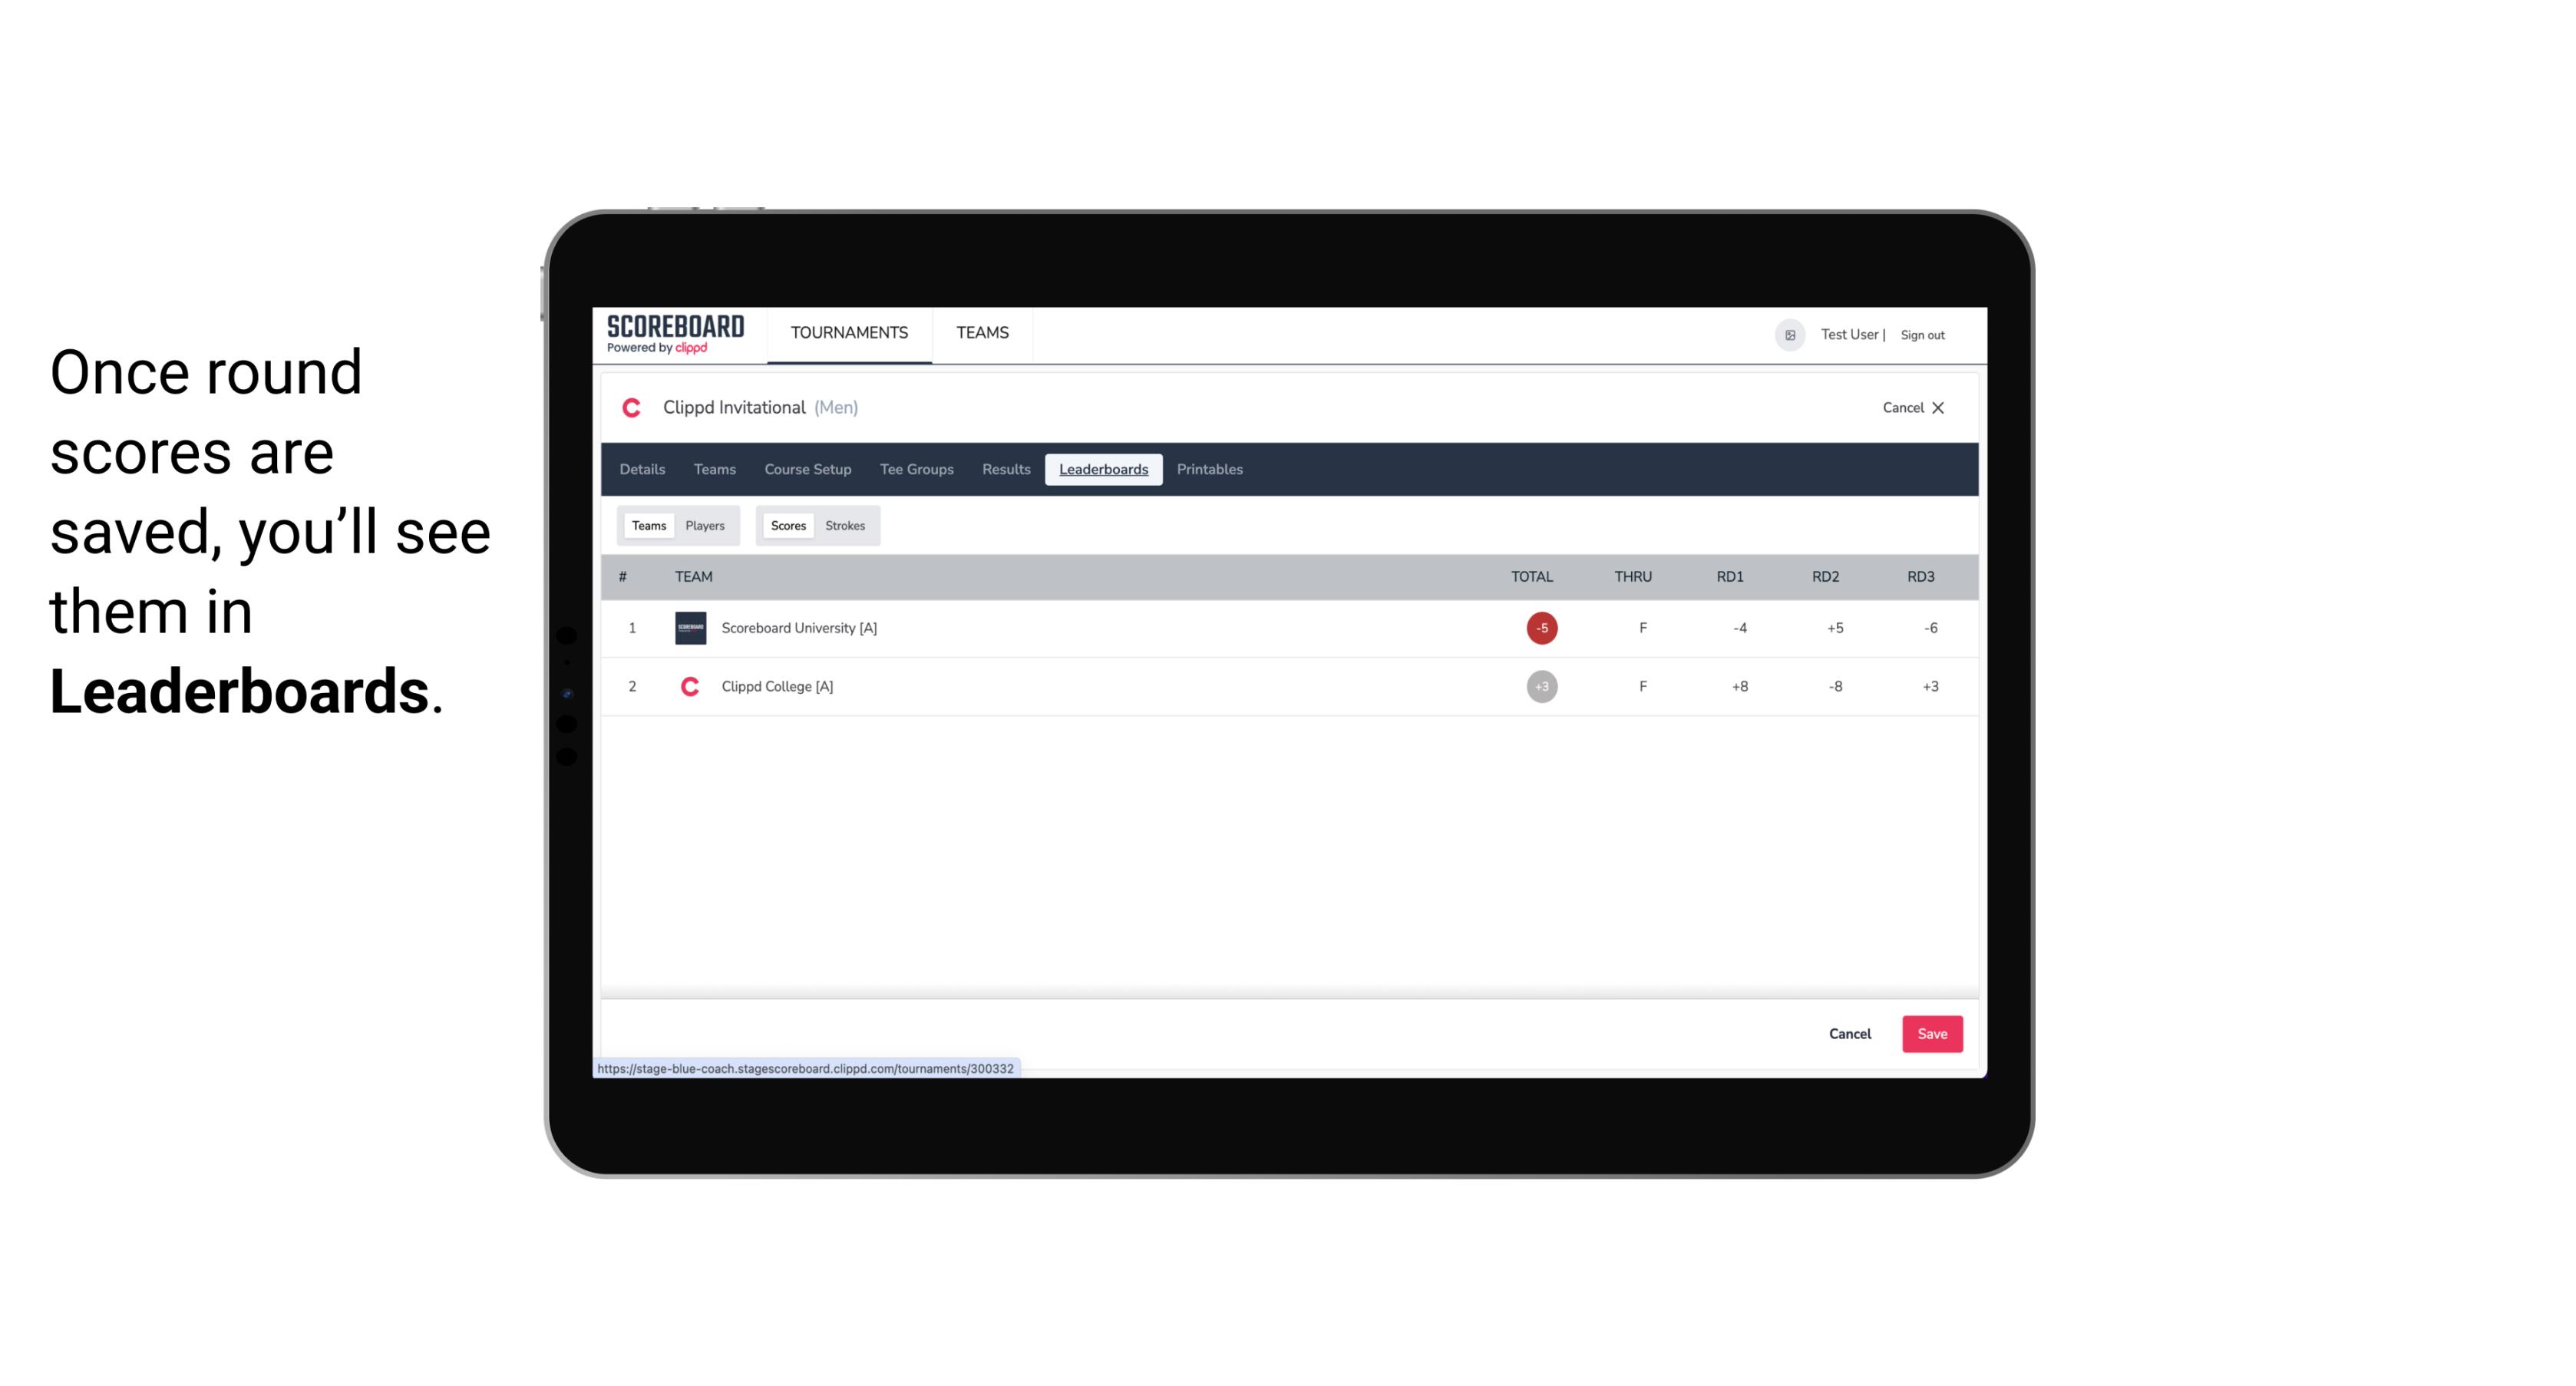Image resolution: width=2576 pixels, height=1386 pixels.
Task: Click the Tee Groups tab
Action: pos(915,470)
